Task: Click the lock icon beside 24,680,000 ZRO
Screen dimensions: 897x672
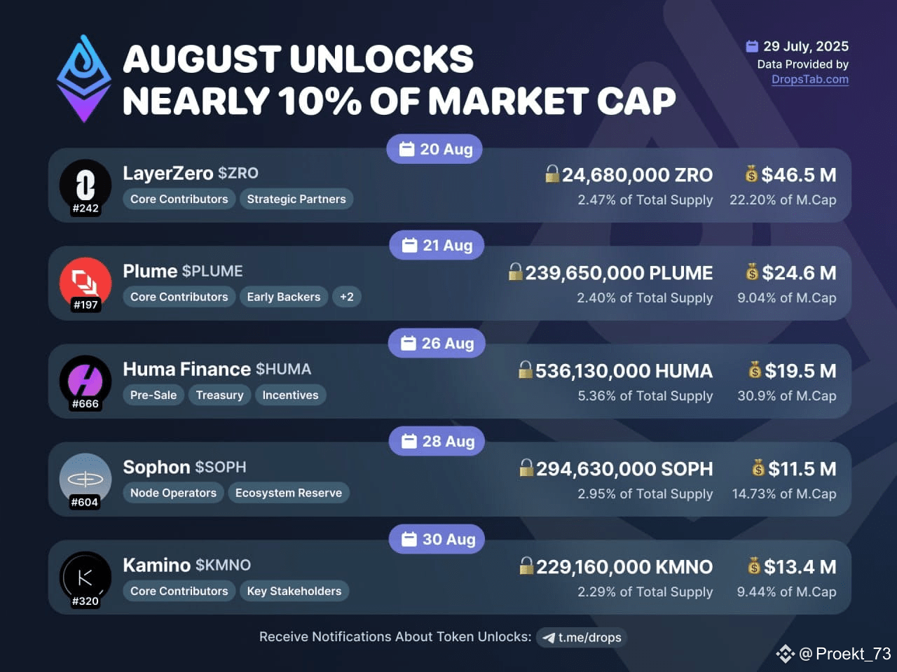Action: (x=552, y=174)
